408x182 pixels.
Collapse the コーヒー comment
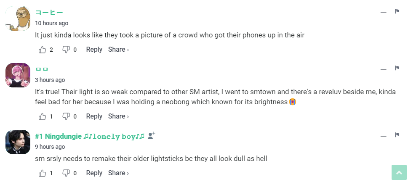pos(383,12)
